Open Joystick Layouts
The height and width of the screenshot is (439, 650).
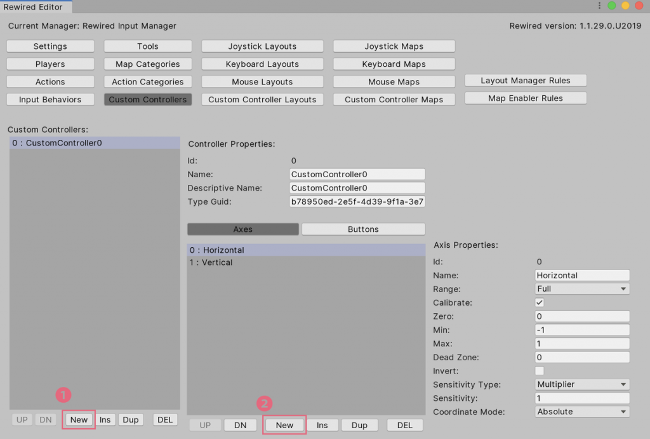pos(262,46)
